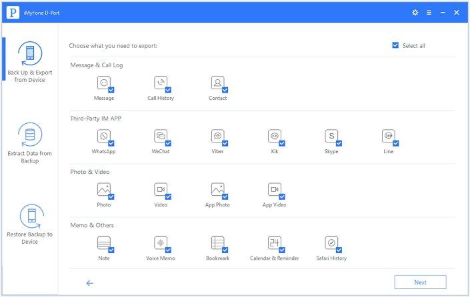470x297 pixels.
Task: Open the hamburger menu in title bar
Action: coord(429,13)
